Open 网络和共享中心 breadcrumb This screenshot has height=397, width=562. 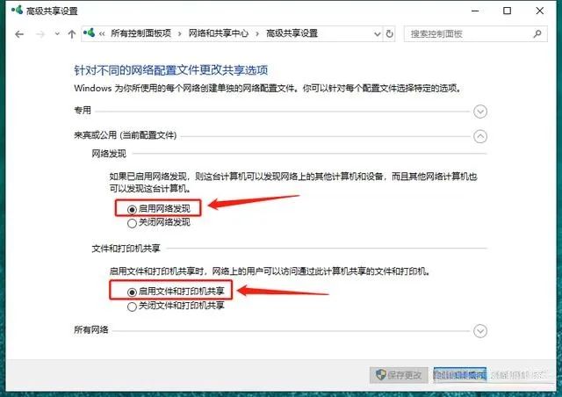click(219, 33)
